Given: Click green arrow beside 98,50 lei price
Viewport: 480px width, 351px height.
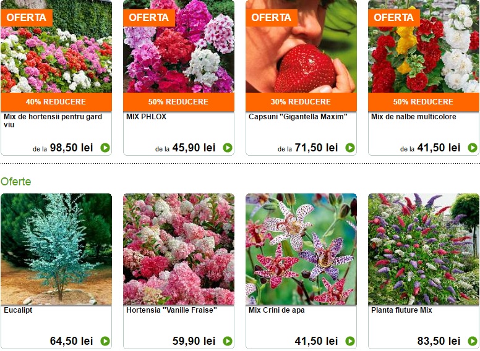Looking at the screenshot, I should (105, 148).
